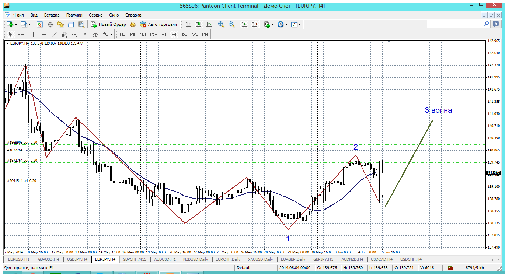
Task: Toggle the Auto Scroll chart button
Action: 244,24
